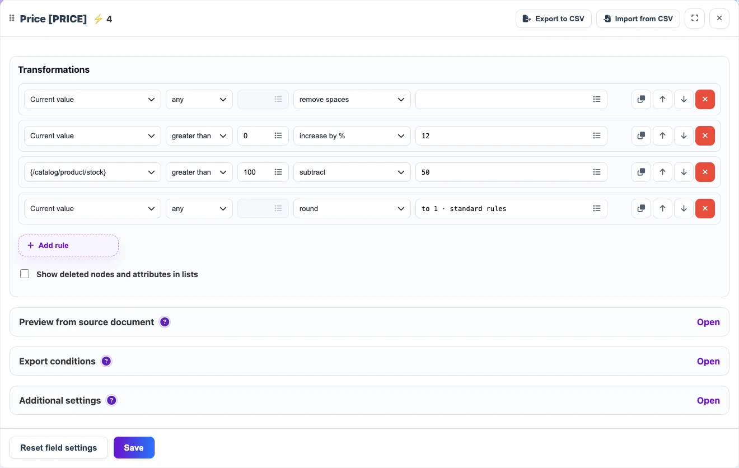
Task: Grab the drag handle next to Price [PRICE]
Action: point(12,18)
